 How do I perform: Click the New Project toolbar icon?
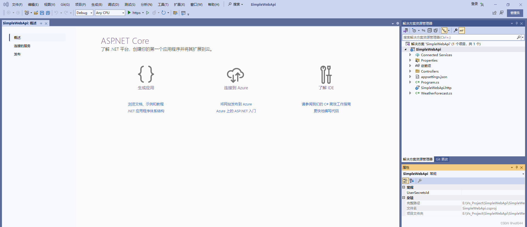pos(27,13)
